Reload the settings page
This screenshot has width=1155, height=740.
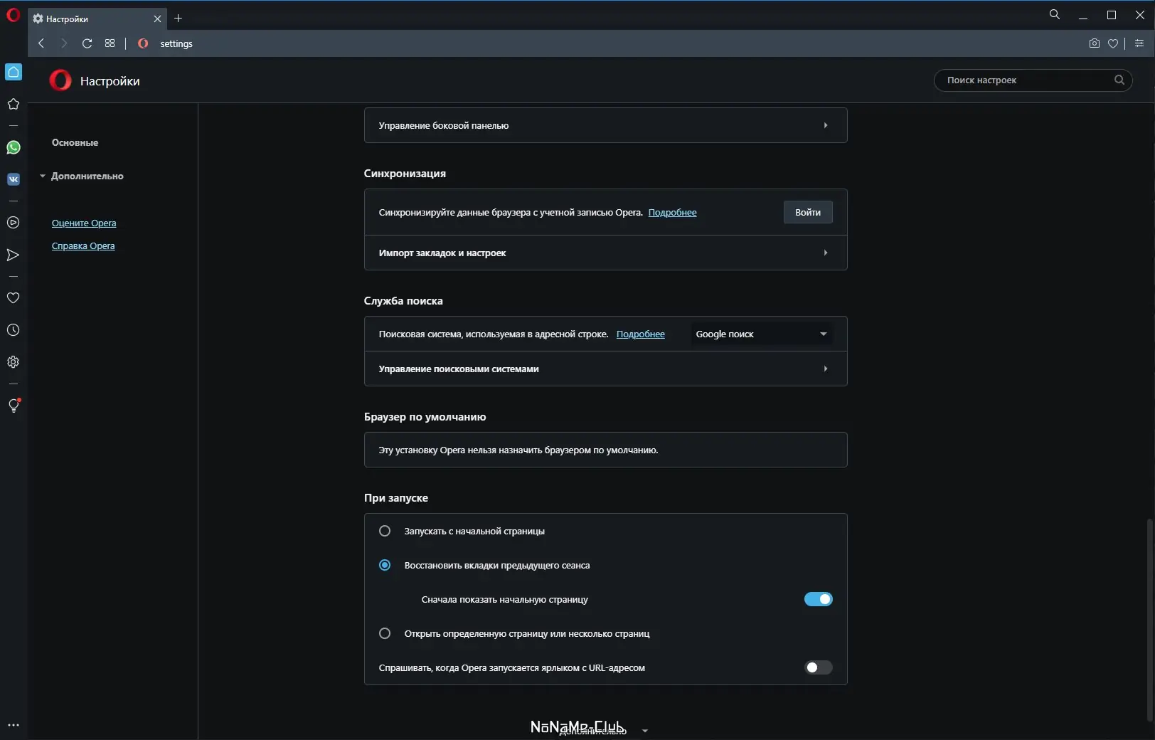[87, 43]
